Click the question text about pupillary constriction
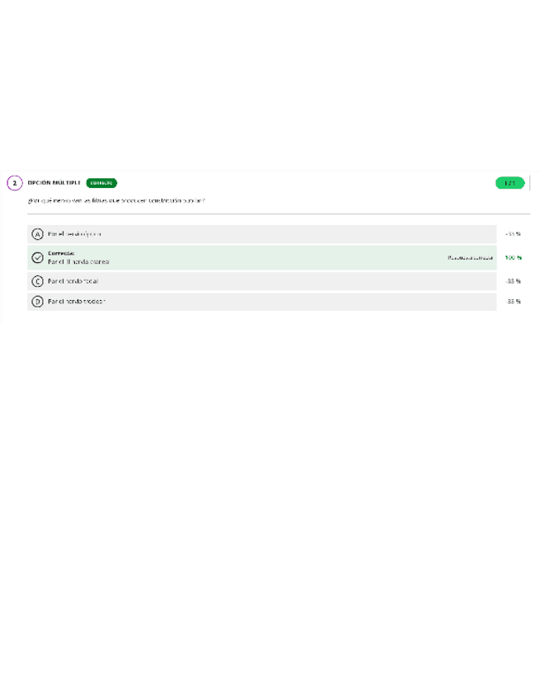Screen dimensions: 540x699 (116, 200)
